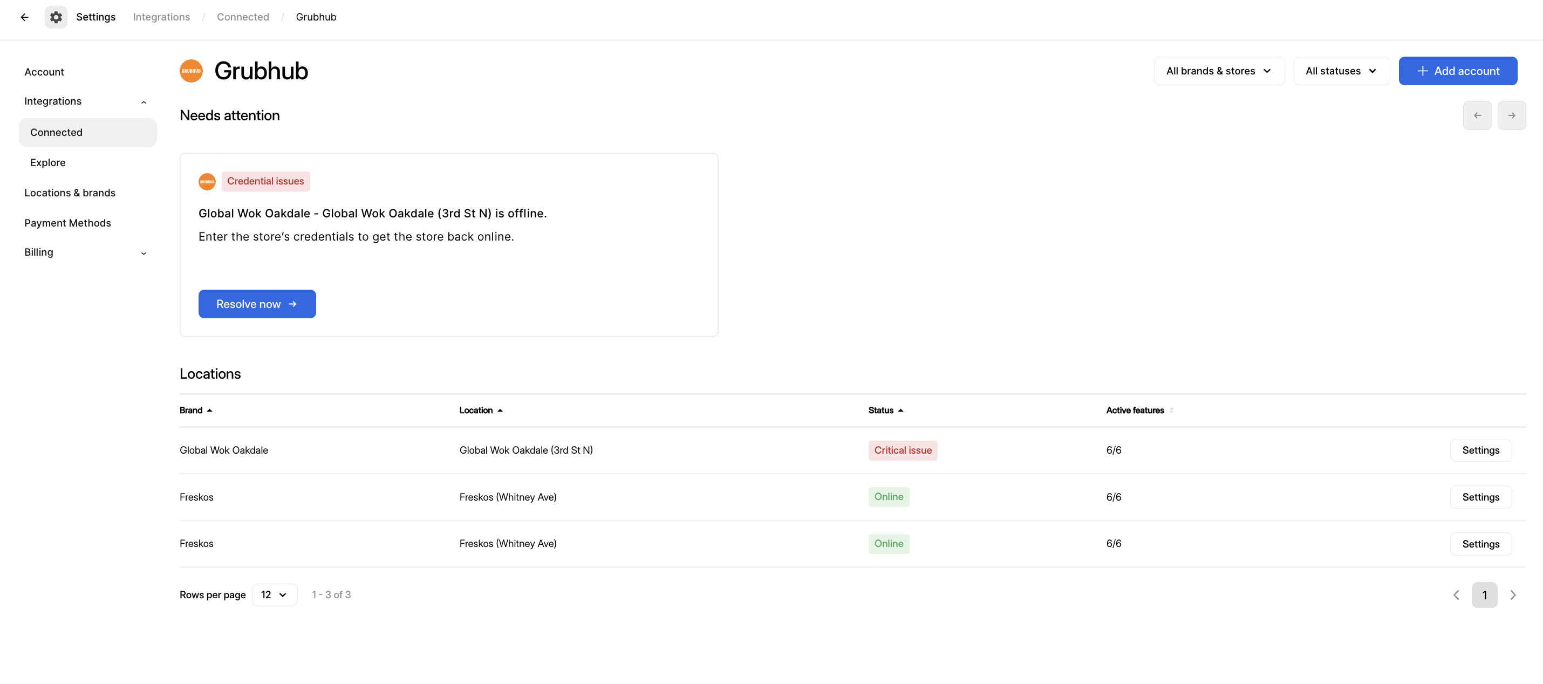
Task: Go to next attention card arrow
Action: coord(1512,115)
